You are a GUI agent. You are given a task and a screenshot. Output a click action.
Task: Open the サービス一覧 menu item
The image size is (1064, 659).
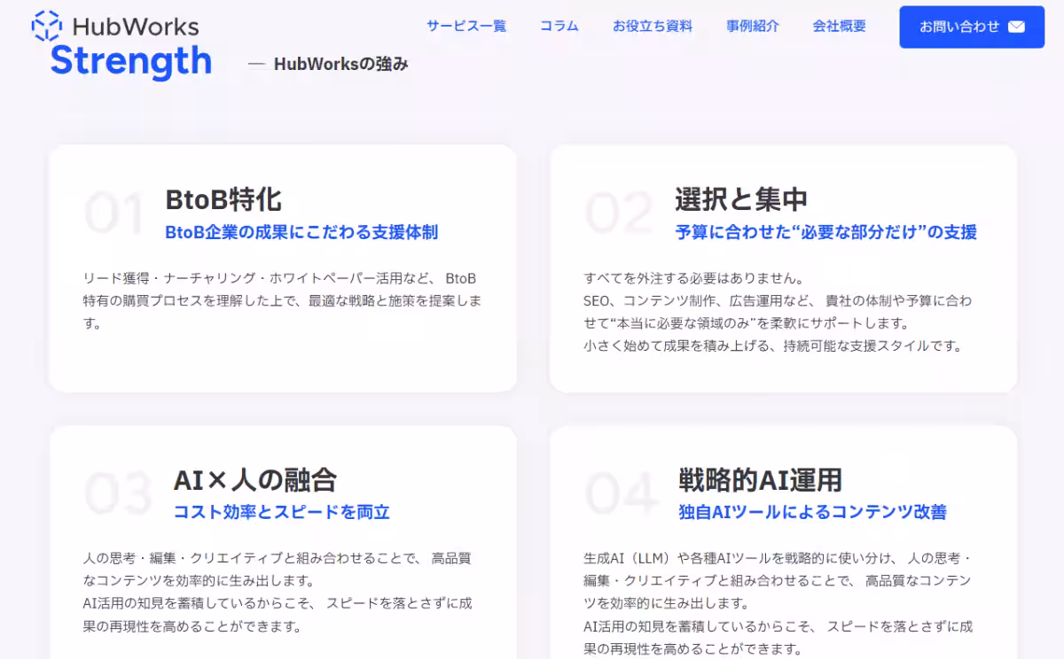[465, 27]
